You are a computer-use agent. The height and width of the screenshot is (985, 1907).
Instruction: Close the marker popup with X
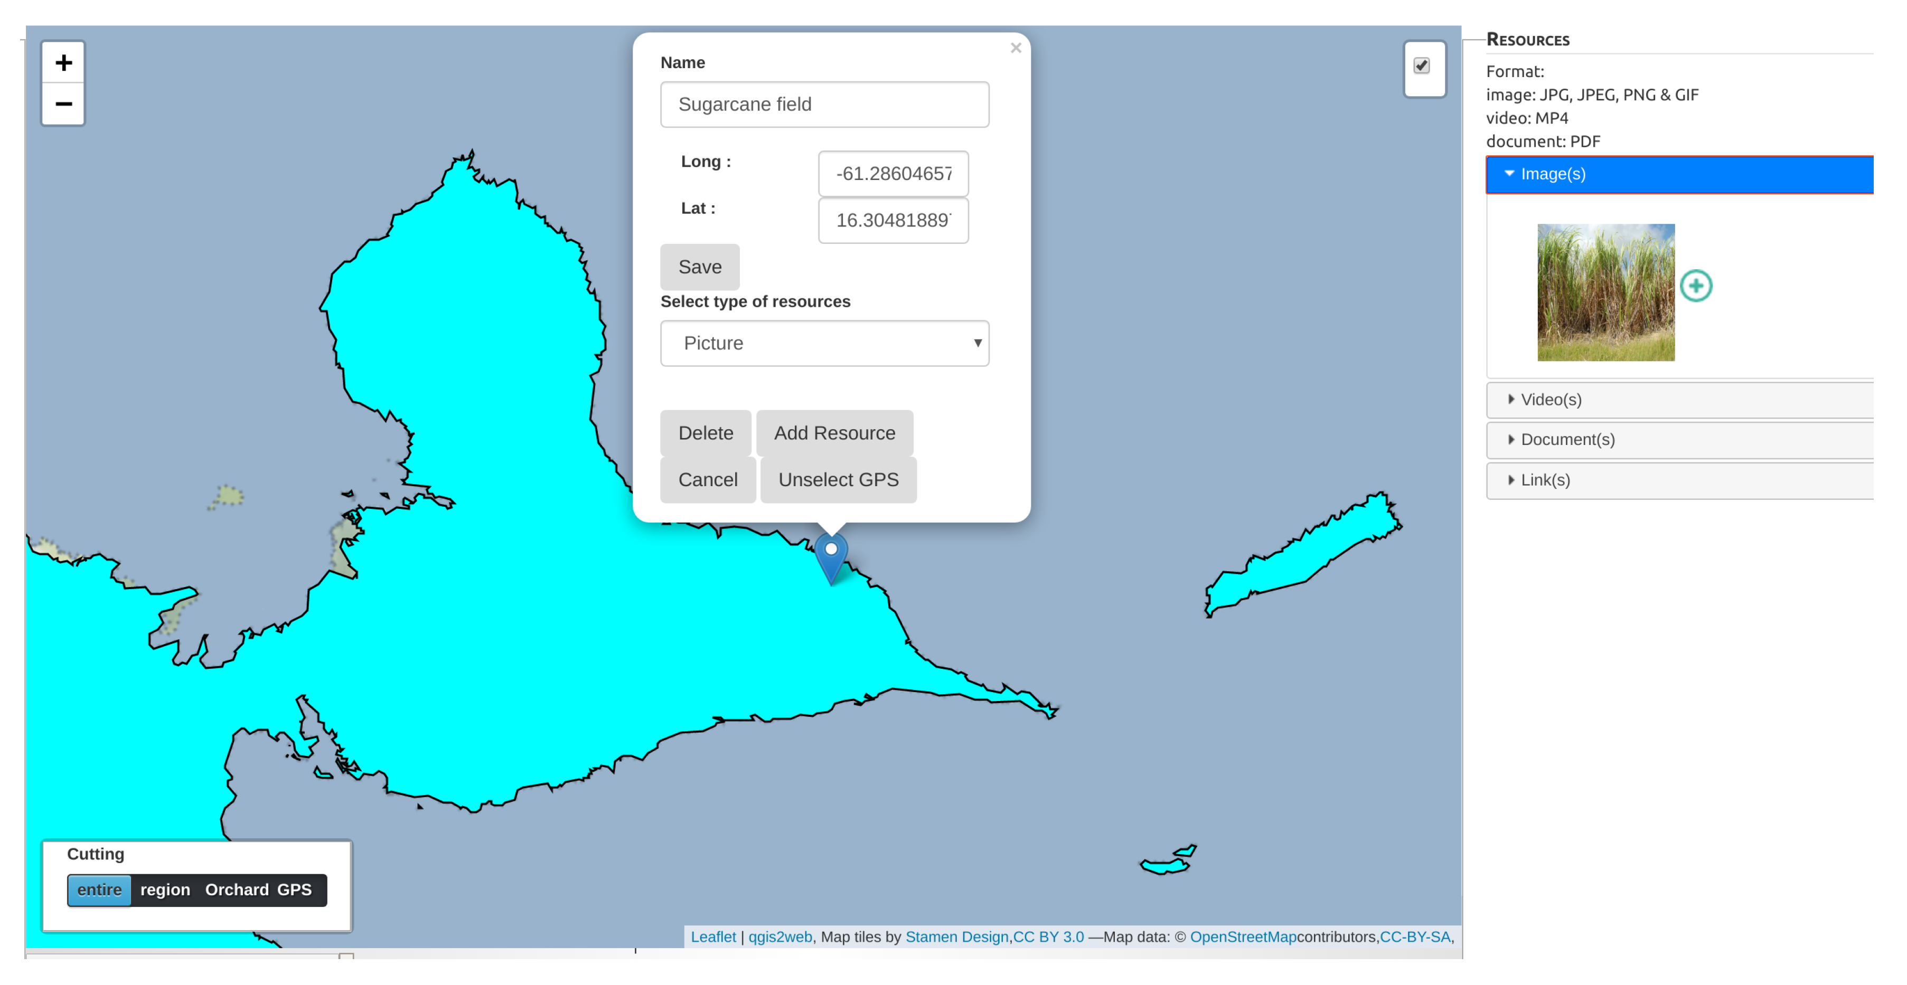pyautogui.click(x=1016, y=48)
